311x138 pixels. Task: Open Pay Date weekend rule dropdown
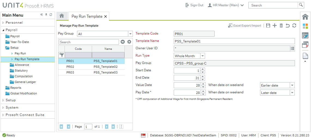click(x=292, y=93)
